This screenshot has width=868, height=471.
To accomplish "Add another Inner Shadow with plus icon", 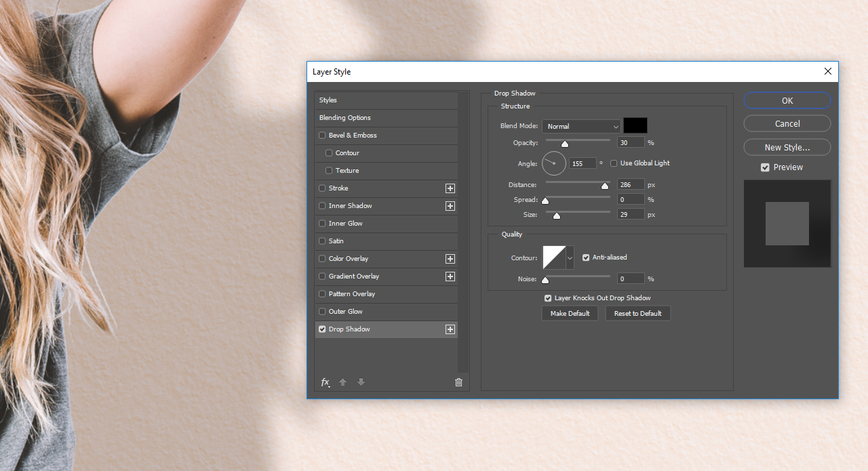I will (450, 206).
